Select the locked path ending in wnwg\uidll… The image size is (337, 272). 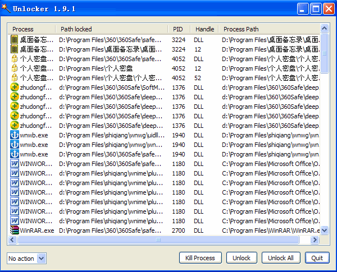click(x=112, y=135)
